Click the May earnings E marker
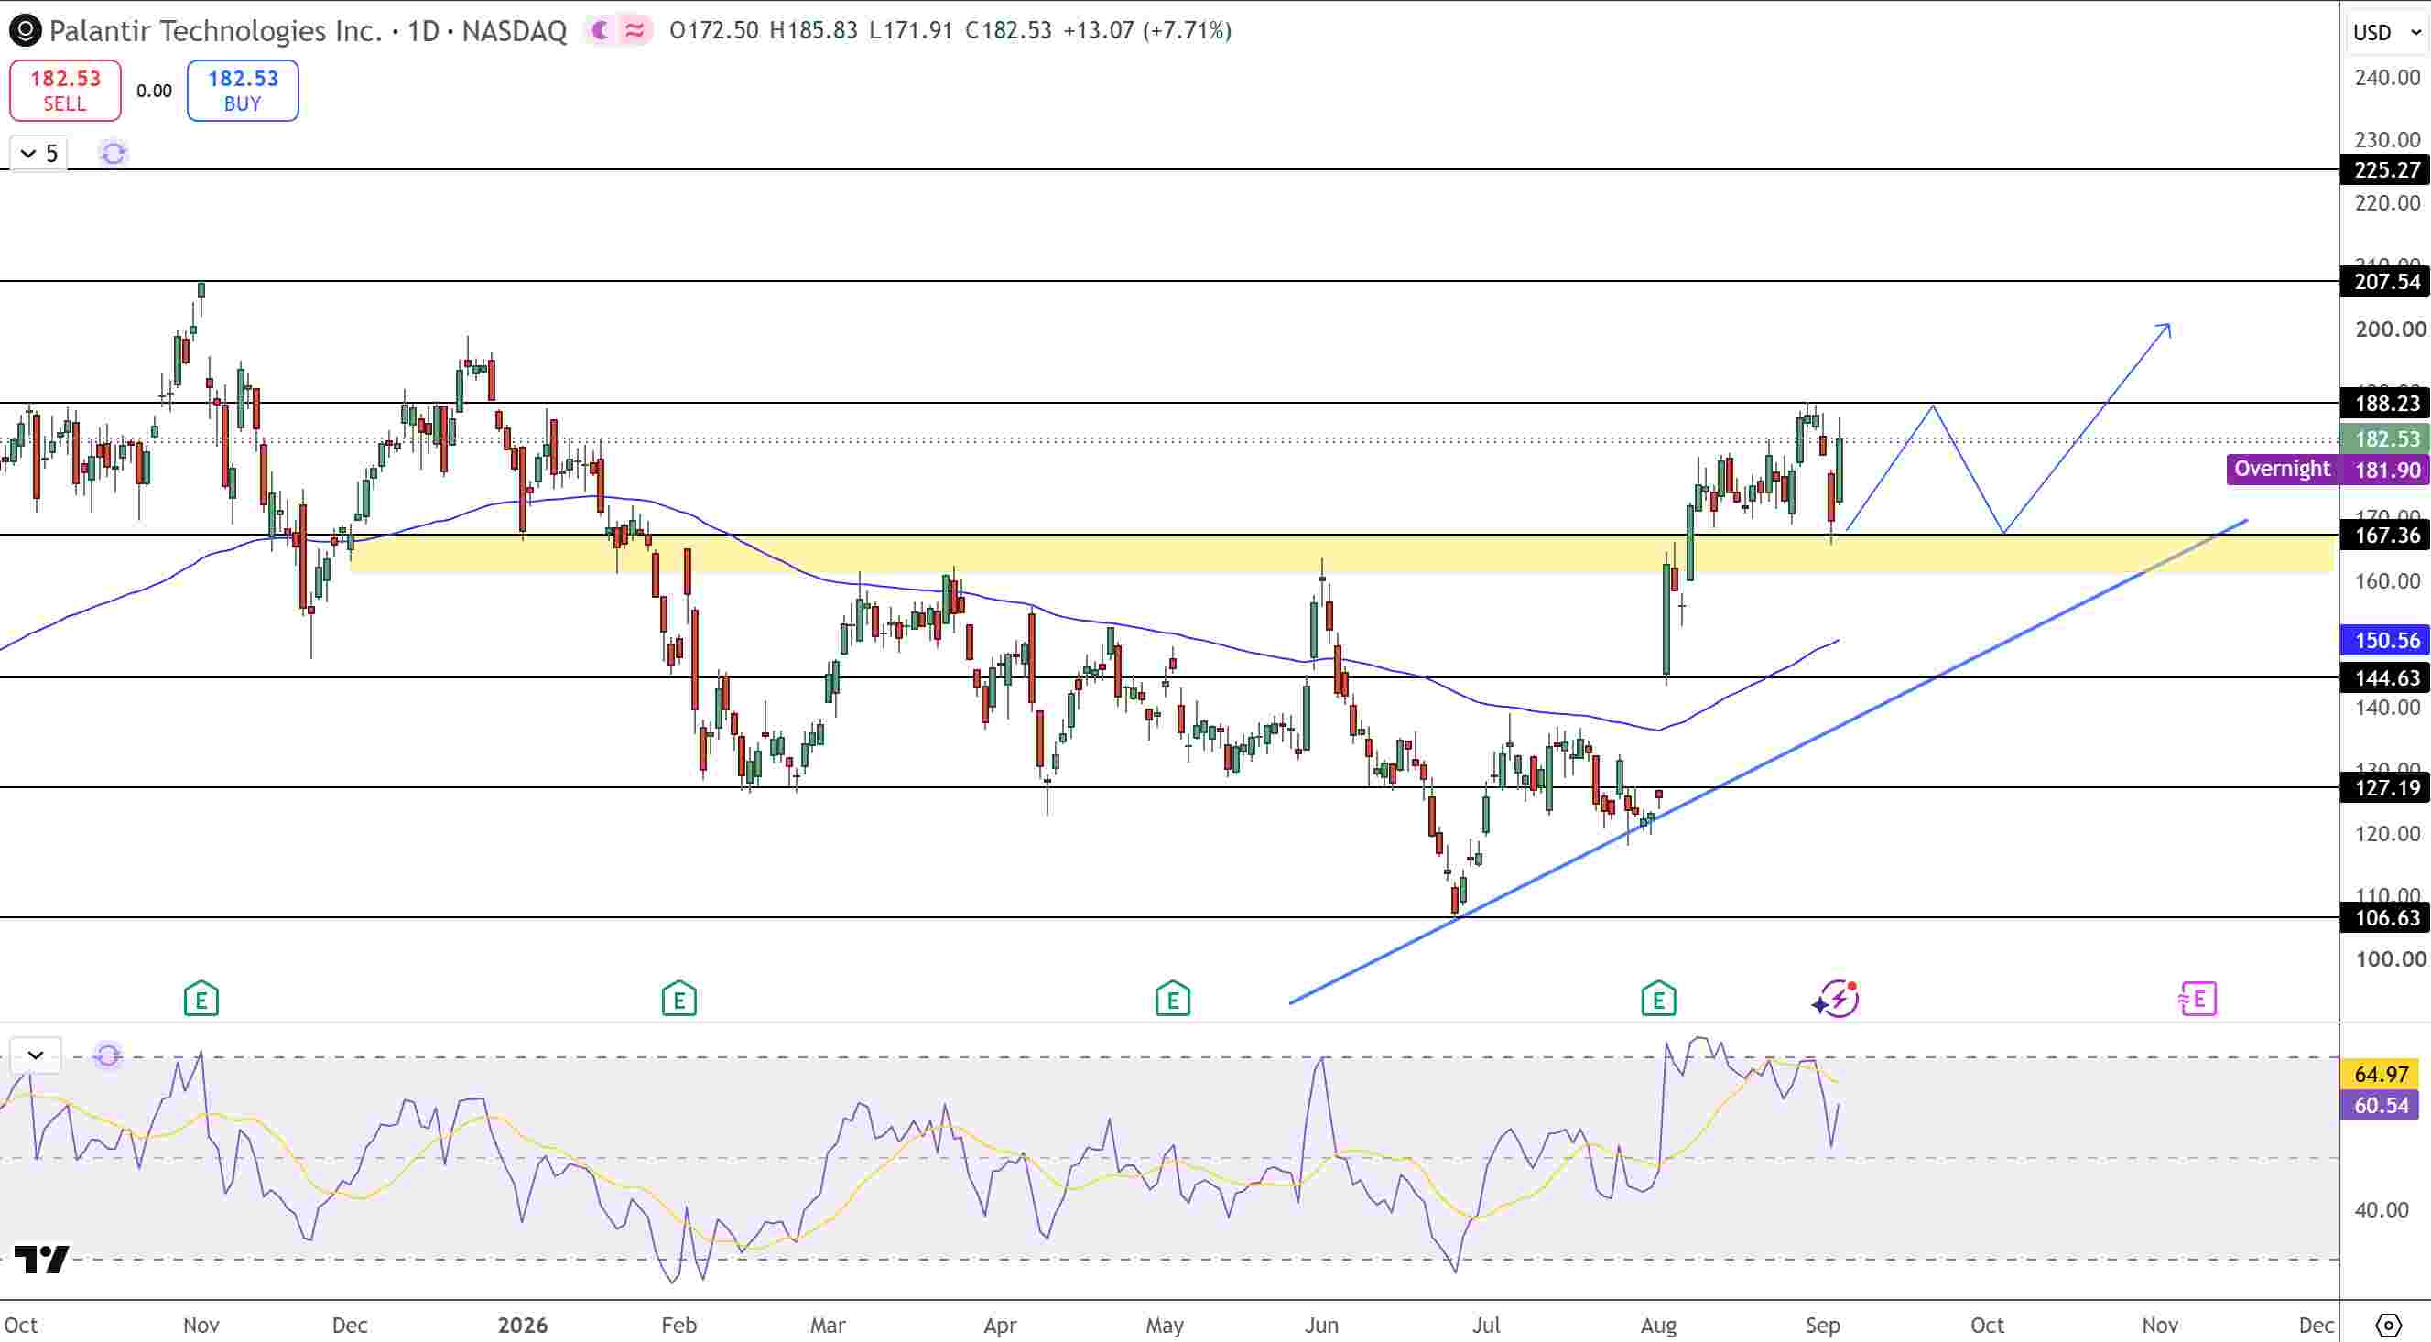 pyautogui.click(x=1172, y=999)
